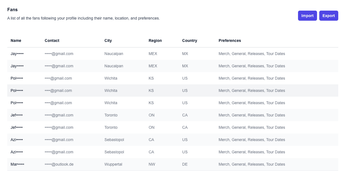Click the Import button

(307, 16)
